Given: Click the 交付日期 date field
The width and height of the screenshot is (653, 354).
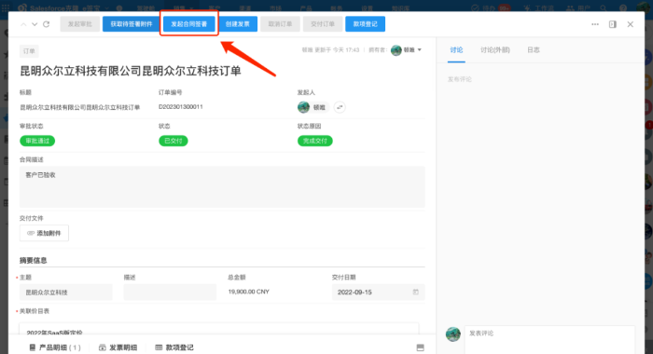Looking at the screenshot, I should 379,292.
